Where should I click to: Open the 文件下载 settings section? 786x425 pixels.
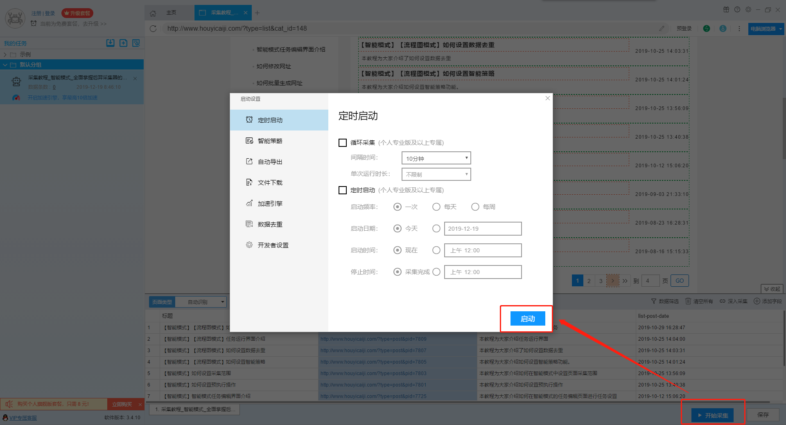tap(279, 182)
